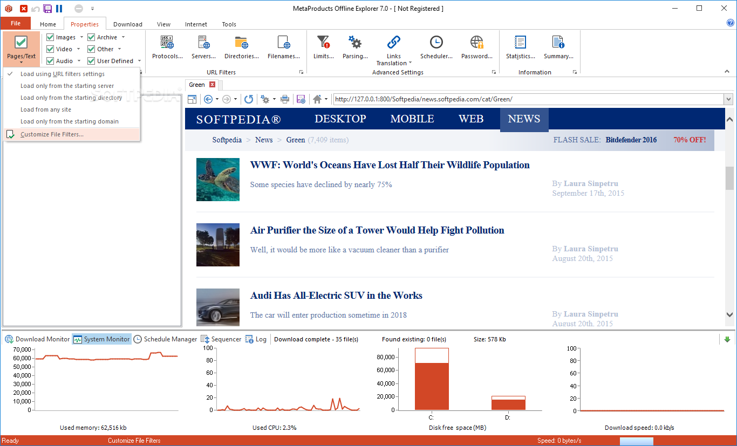Open the address bar URL history dropdown
This screenshot has height=446, width=737.
[728, 99]
